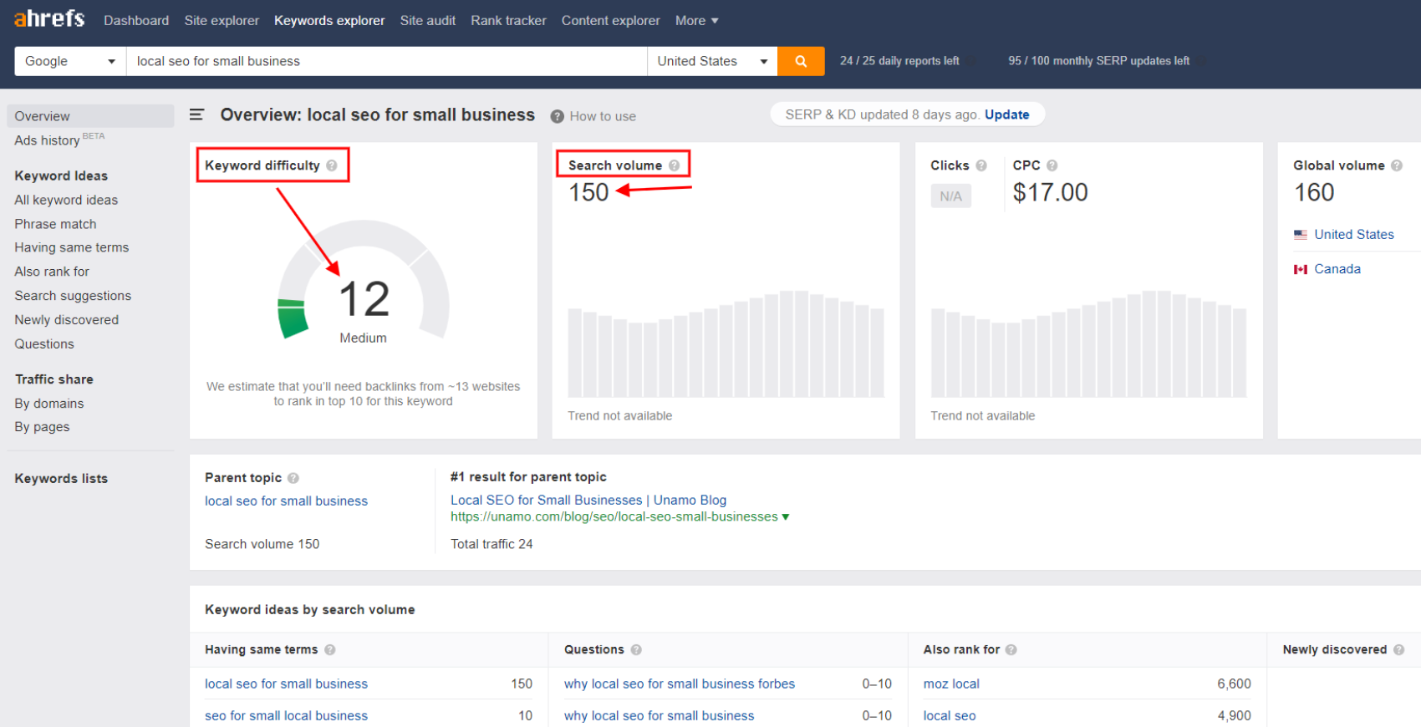
Task: Open Site explorer in the top navigation
Action: pos(222,20)
